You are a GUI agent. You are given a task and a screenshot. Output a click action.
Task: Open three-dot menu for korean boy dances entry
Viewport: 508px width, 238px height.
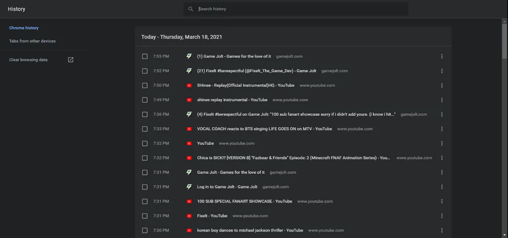[441, 230]
